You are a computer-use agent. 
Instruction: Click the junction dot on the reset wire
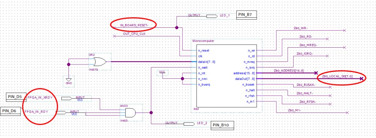click(x=177, y=28)
